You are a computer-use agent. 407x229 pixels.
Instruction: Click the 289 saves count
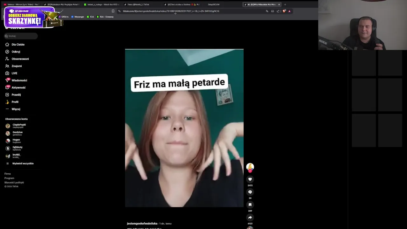point(250,211)
